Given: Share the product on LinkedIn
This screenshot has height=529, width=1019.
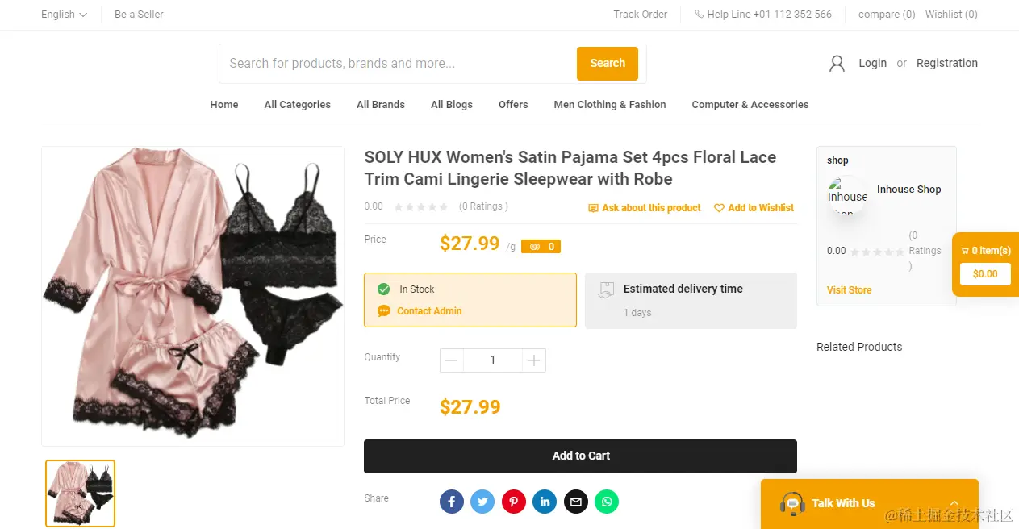Looking at the screenshot, I should click(545, 501).
